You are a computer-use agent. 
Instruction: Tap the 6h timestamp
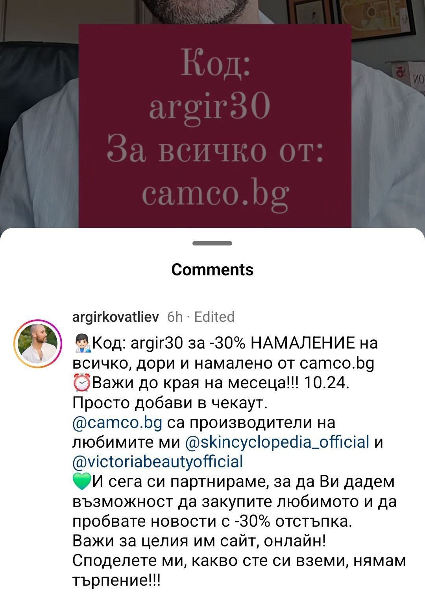pyautogui.click(x=175, y=317)
